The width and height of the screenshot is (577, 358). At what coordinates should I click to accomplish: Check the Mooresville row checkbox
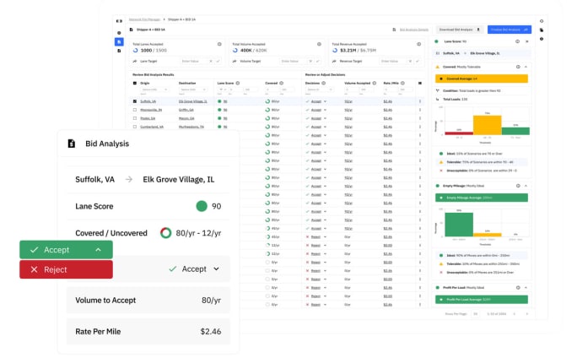click(x=136, y=110)
